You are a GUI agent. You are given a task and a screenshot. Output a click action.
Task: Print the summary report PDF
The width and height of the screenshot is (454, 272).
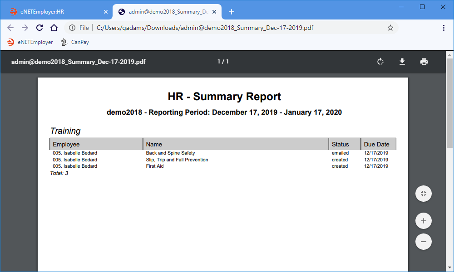coord(424,62)
